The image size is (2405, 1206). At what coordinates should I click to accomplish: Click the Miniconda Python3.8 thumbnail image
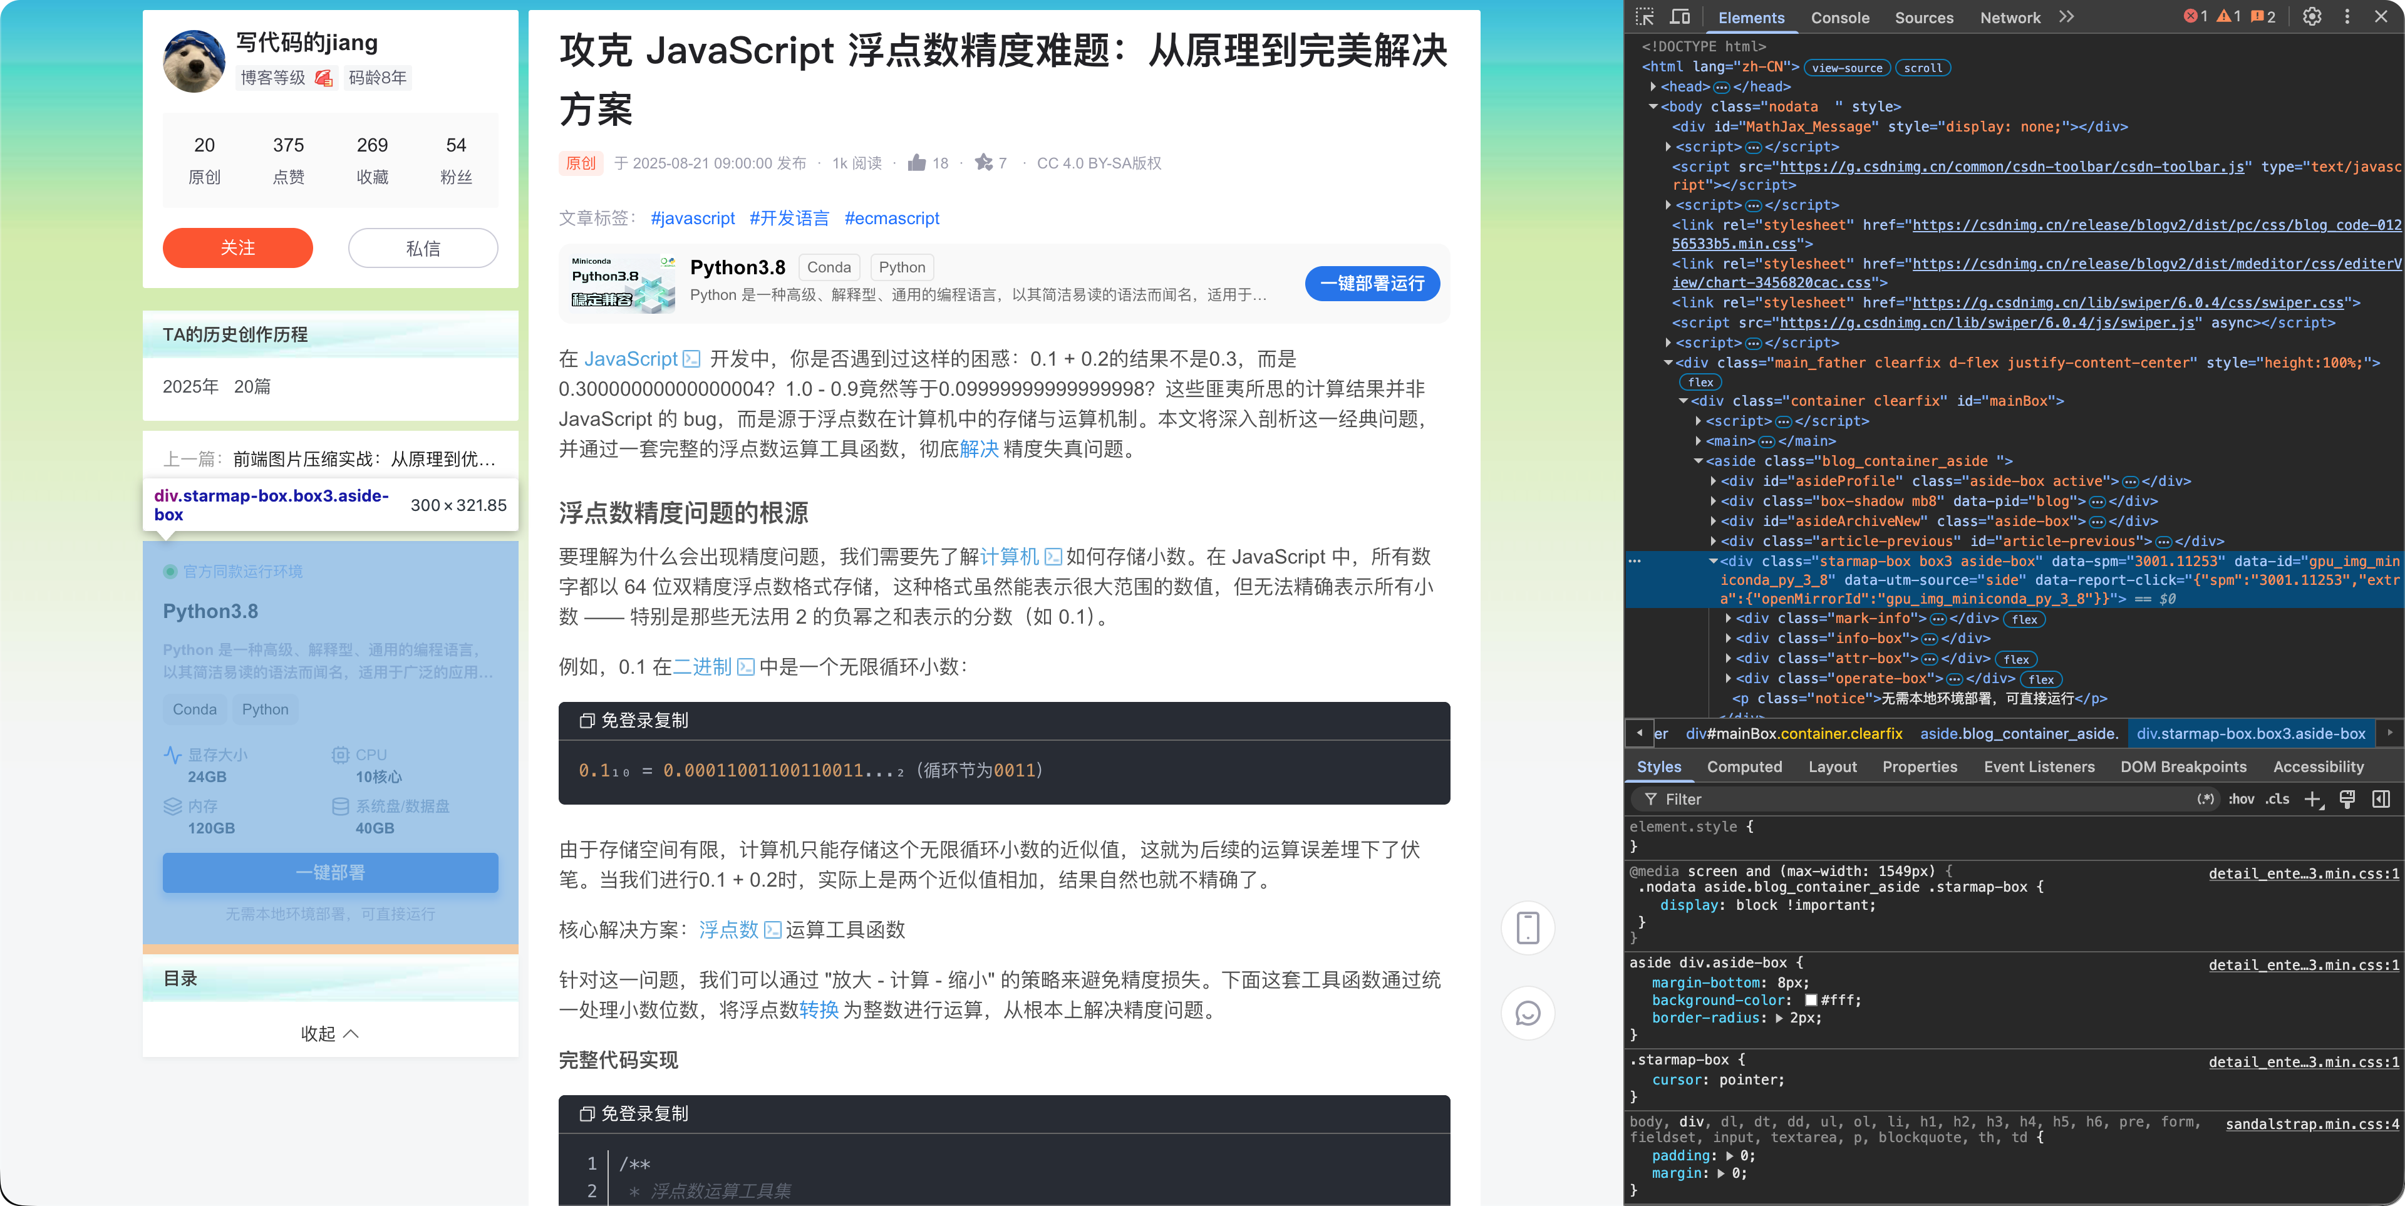[623, 283]
